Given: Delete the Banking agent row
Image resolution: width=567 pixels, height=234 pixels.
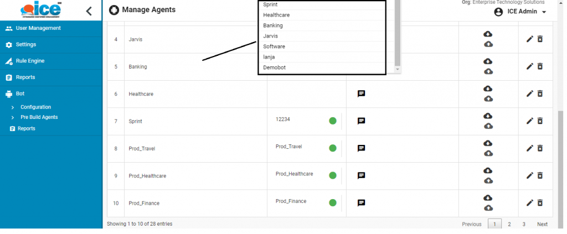Looking at the screenshot, I should click(x=540, y=66).
